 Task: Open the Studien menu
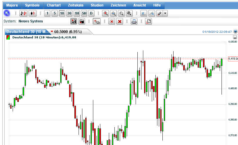pyautogui.click(x=97, y=5)
